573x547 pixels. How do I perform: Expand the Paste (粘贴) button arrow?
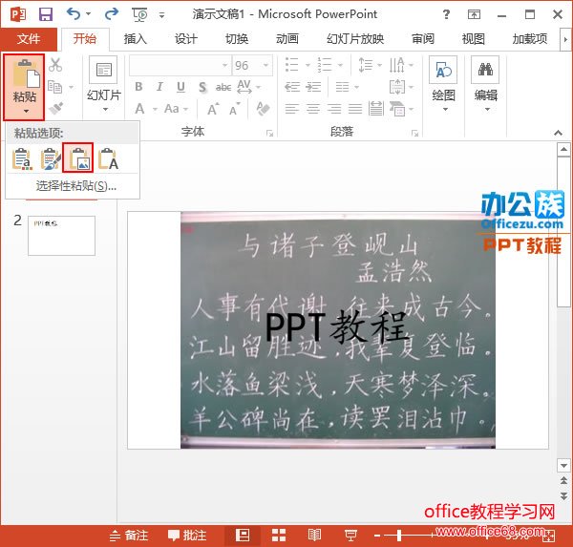[26, 110]
